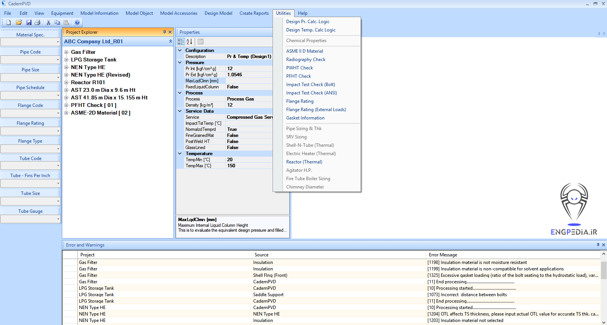
Task: Pin the Error and Warnings panel
Action: point(598,245)
